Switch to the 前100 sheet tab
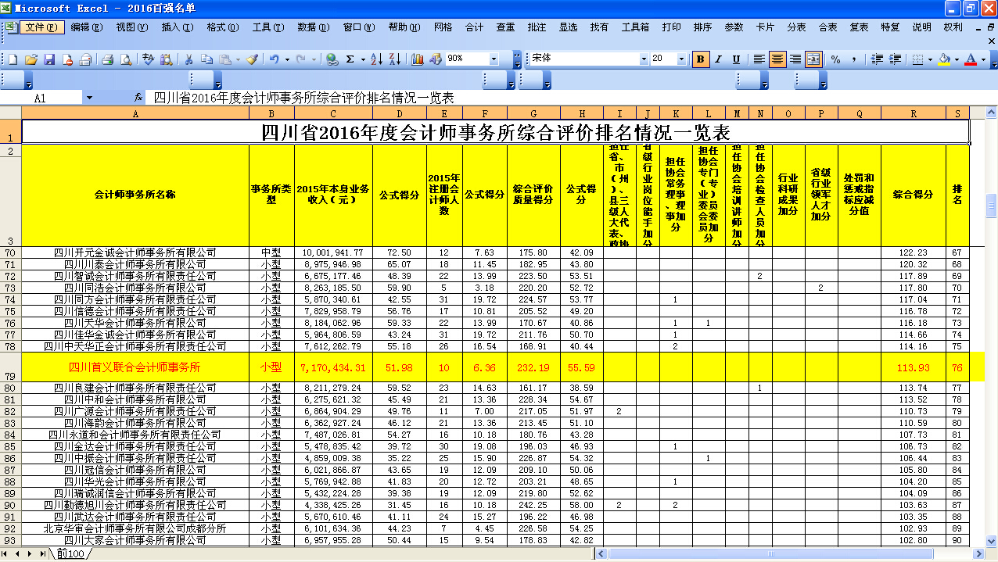Image resolution: width=998 pixels, height=562 pixels. click(x=70, y=554)
